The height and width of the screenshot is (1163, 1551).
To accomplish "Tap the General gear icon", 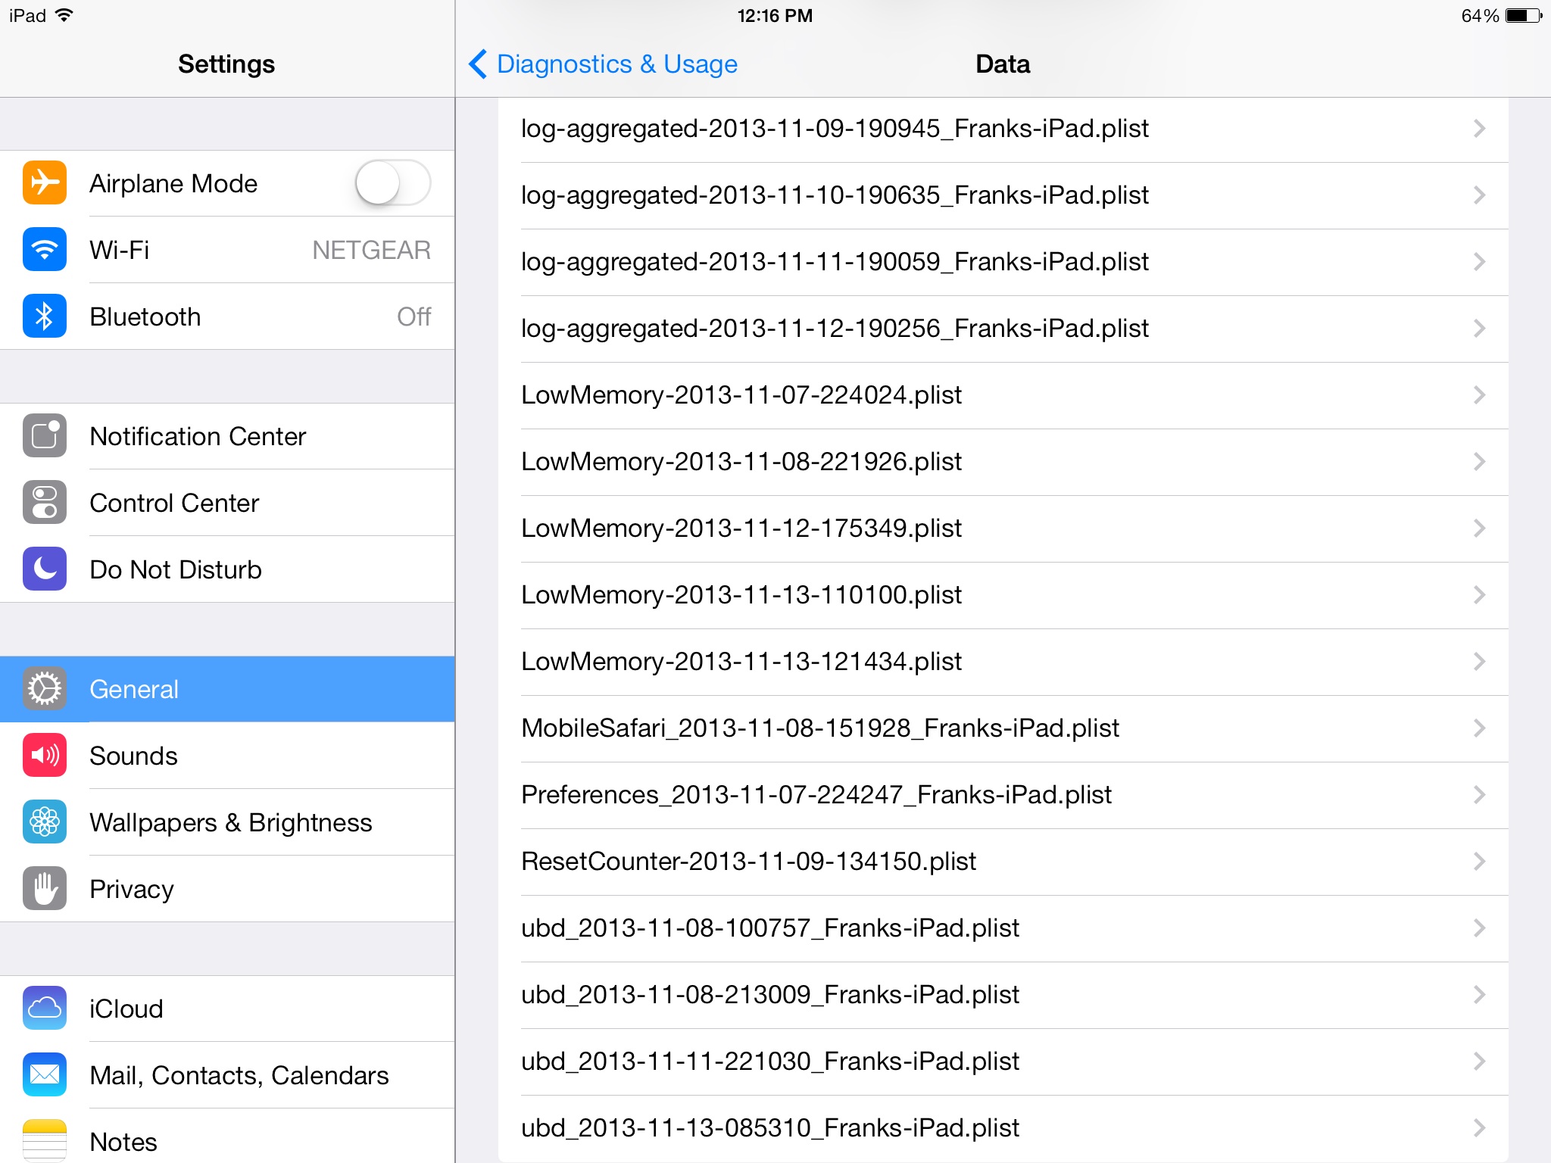I will 45,689.
